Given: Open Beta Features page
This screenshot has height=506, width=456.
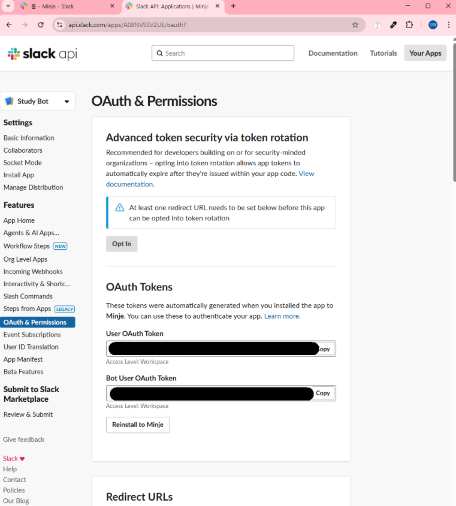Looking at the screenshot, I should point(23,372).
